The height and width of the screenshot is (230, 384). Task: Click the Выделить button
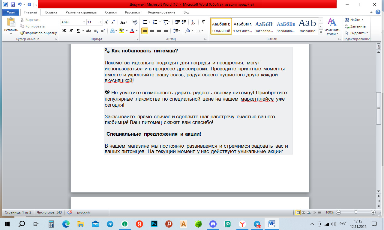[357, 33]
